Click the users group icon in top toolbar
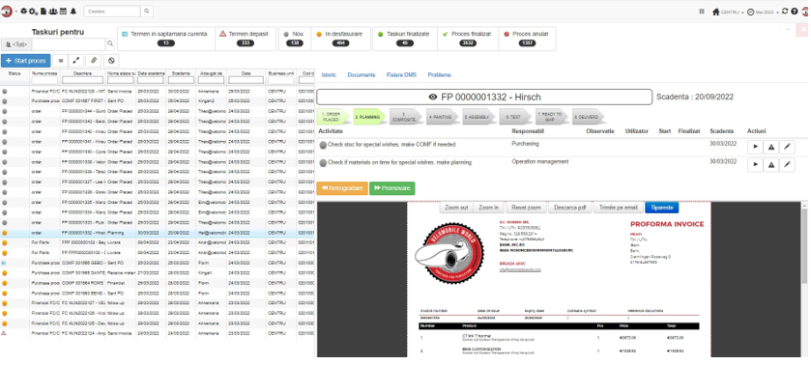This screenshot has height=365, width=811. [53, 12]
